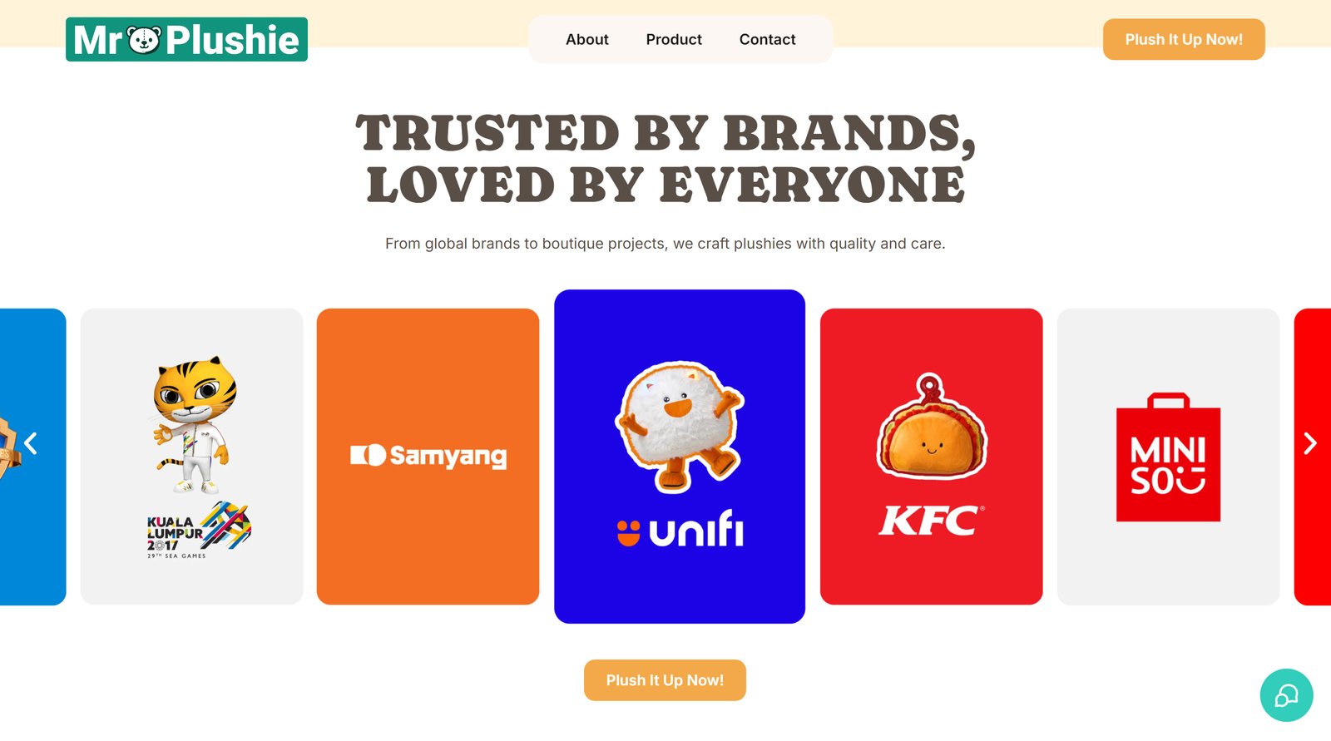Click the unifi wordmark logo
Image resolution: width=1331 pixels, height=741 pixels.
pos(680,529)
